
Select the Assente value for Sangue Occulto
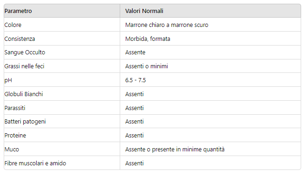pos(135,52)
